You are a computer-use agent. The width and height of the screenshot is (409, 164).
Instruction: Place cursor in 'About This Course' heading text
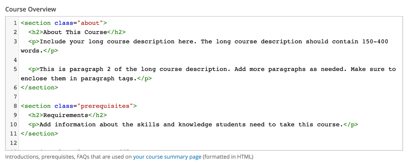(x=75, y=32)
